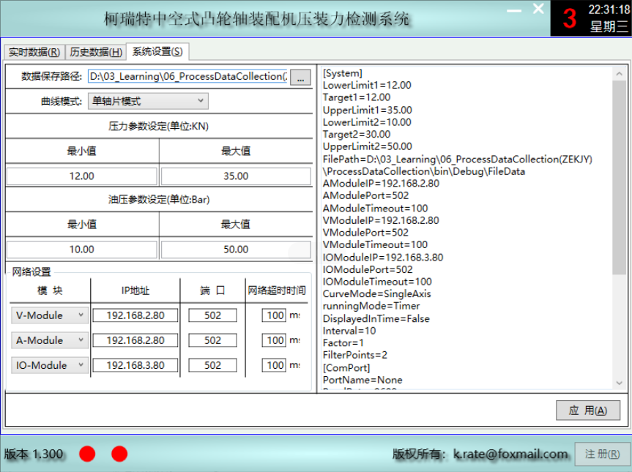
Task: Click the LowerLimit1=12.00 line
Action: coord(367,86)
